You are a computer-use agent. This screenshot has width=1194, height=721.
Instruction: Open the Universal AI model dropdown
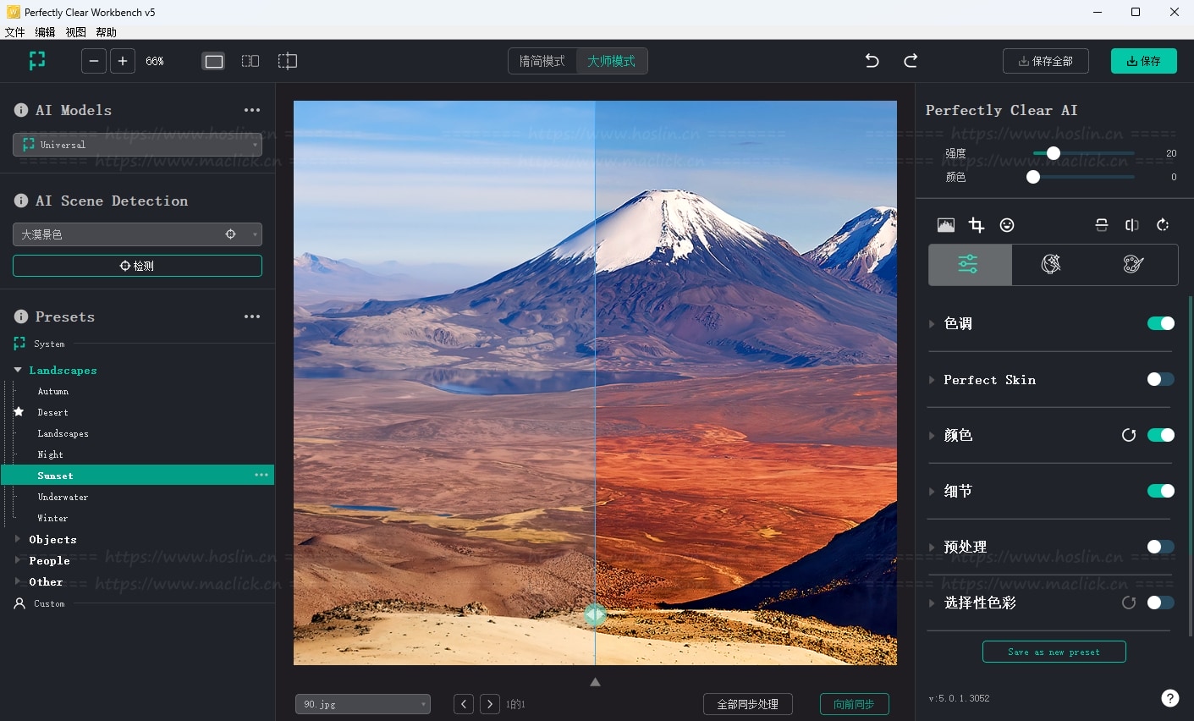click(x=137, y=145)
